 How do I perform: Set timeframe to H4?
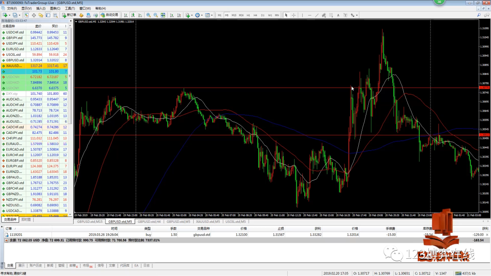pyautogui.click(x=256, y=15)
